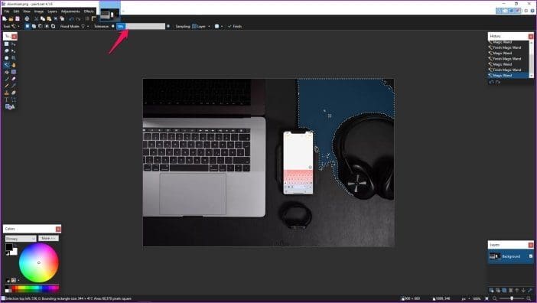Image resolution: width=537 pixels, height=303 pixels.
Task: Close the History panel
Action: (531, 36)
